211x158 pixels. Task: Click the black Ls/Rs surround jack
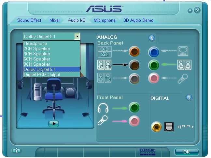pyautogui.click(x=134, y=65)
